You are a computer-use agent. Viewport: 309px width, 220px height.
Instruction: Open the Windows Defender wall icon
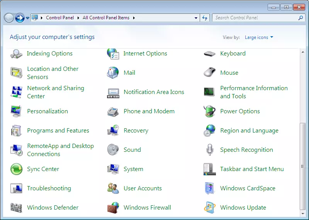point(16,208)
